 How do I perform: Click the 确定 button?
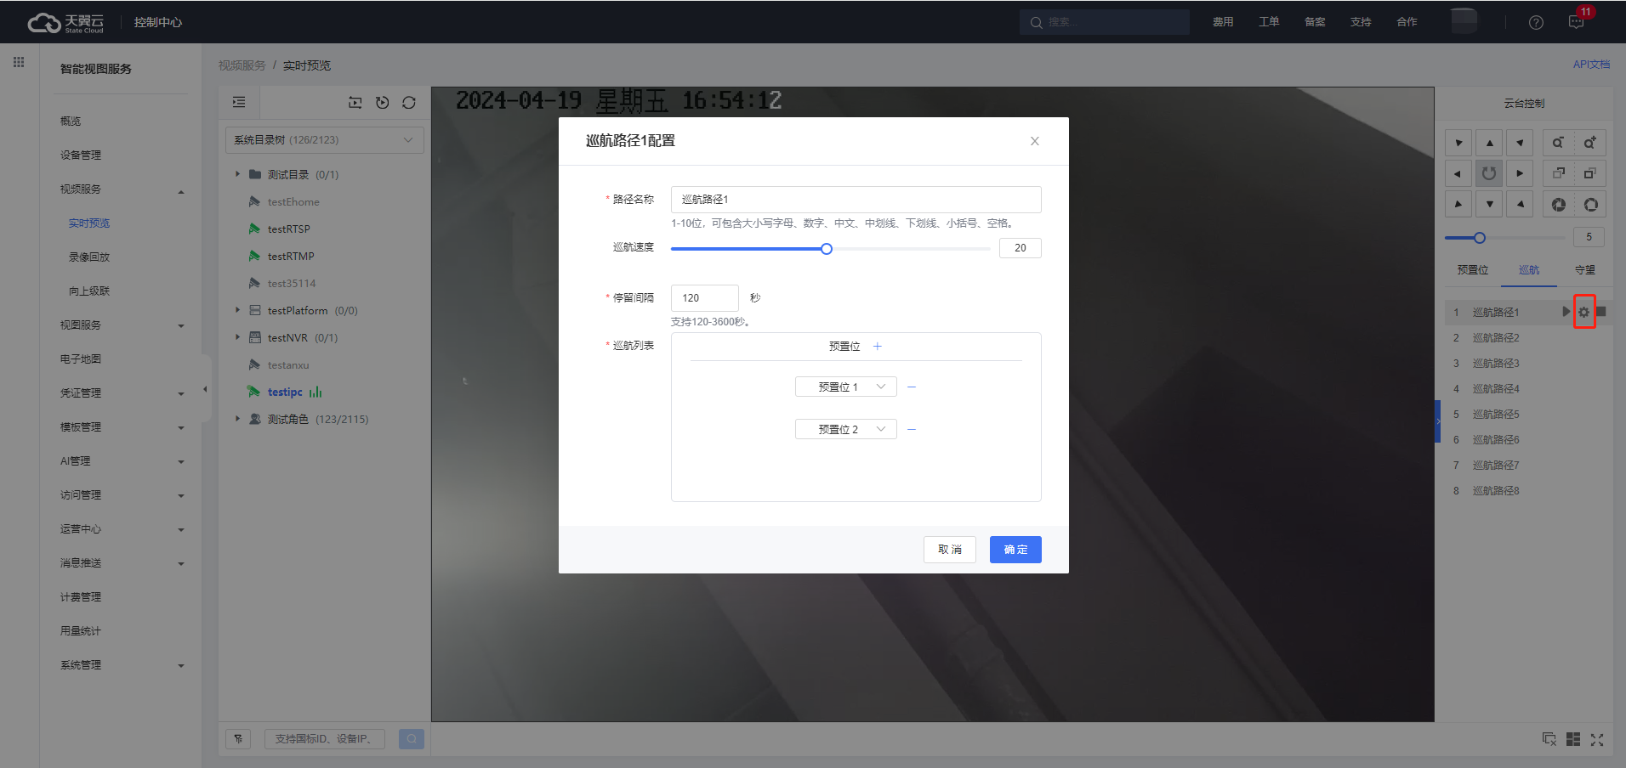tap(1015, 550)
